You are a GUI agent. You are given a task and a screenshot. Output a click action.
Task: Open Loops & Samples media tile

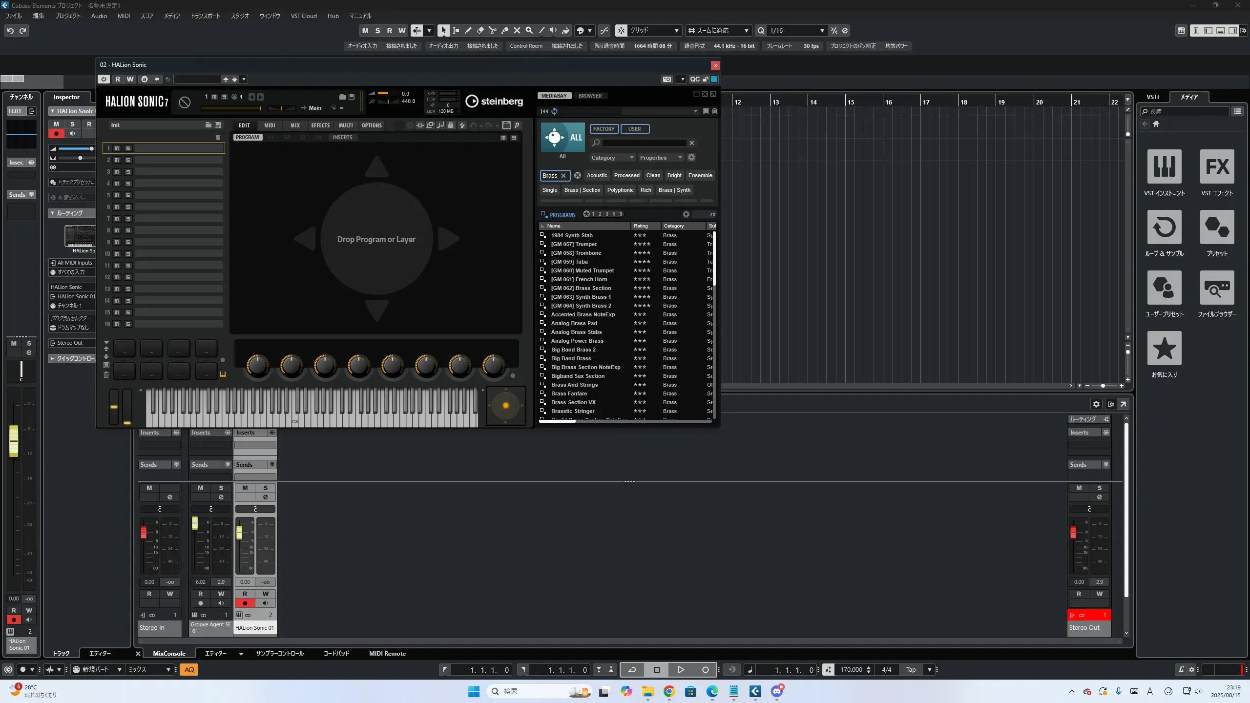pyautogui.click(x=1164, y=227)
